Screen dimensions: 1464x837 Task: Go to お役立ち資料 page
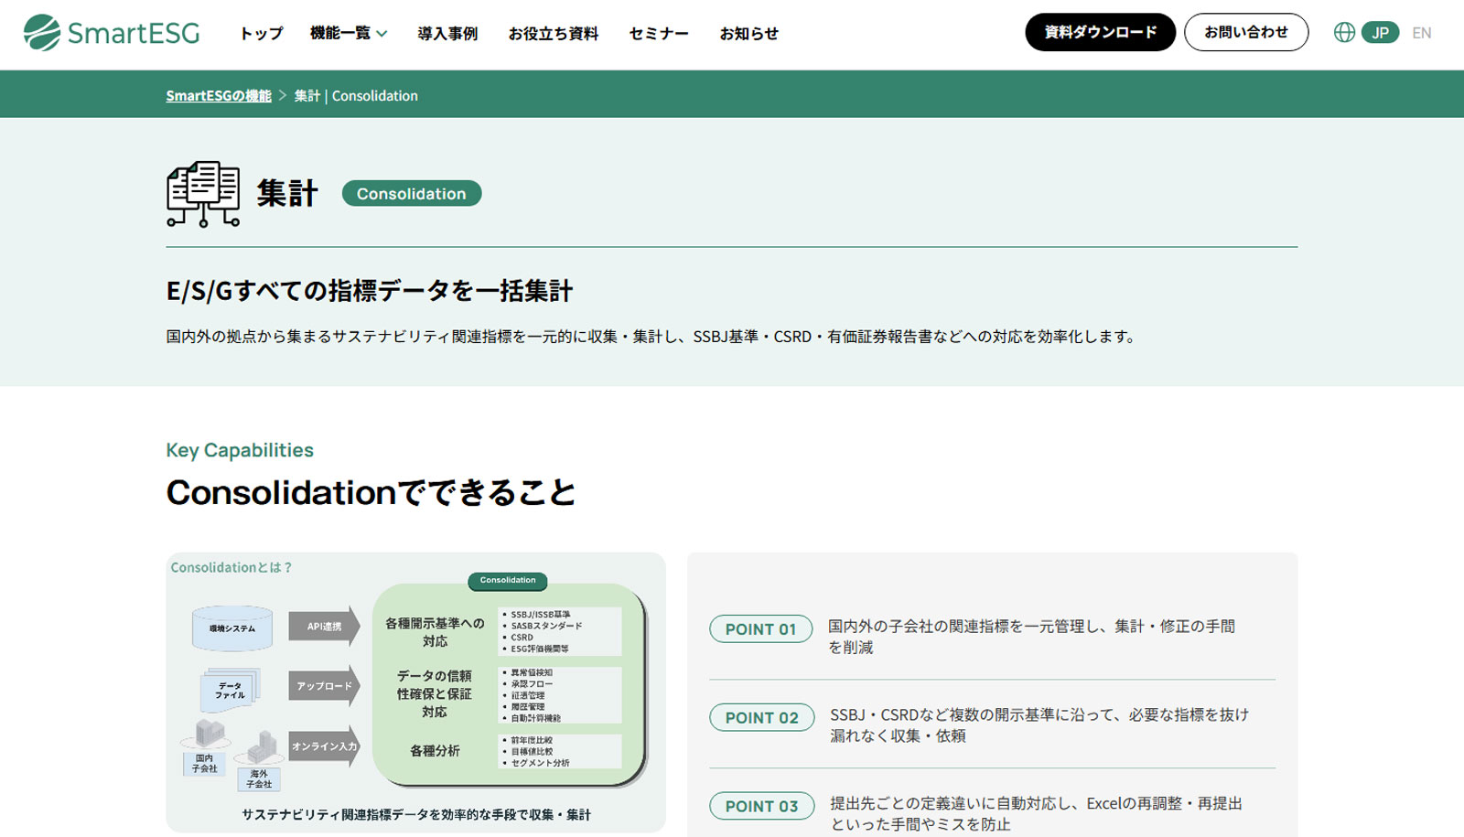click(554, 33)
